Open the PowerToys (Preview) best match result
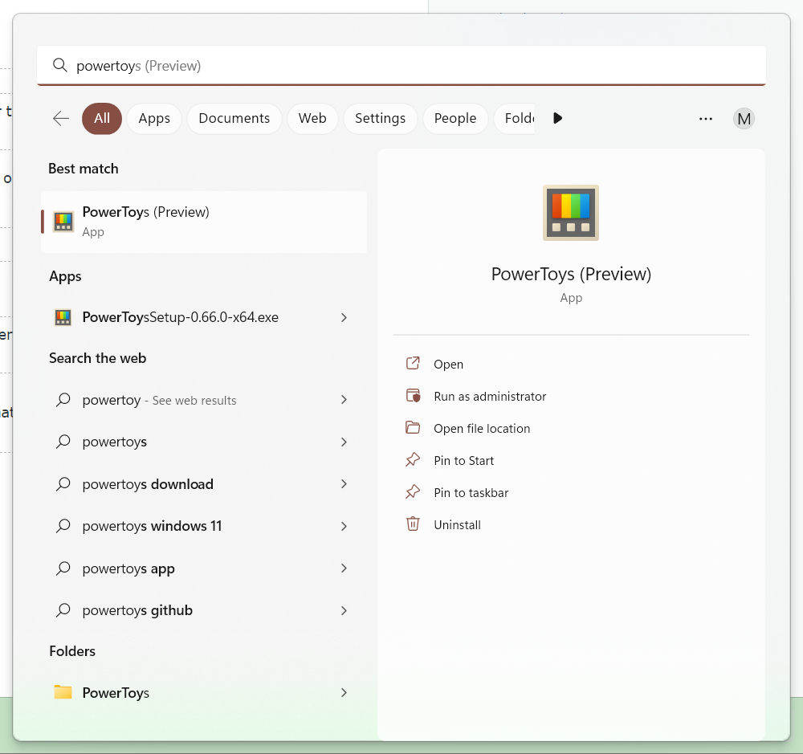Viewport: 803px width, 754px height. 204,222
